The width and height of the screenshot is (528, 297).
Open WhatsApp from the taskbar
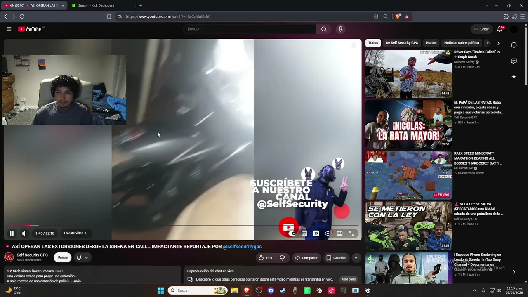[307, 290]
